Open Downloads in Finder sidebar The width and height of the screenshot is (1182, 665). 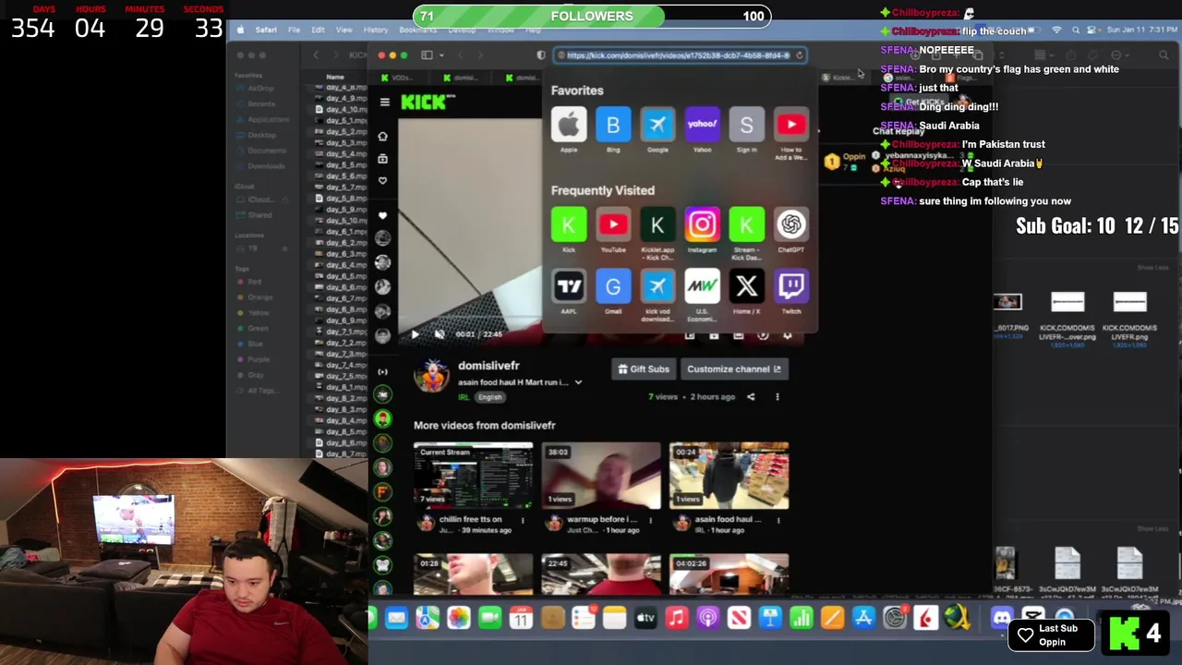tap(260, 166)
